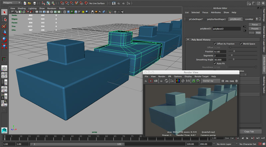Pause IPR tuning in Render View
The width and height of the screenshot is (266, 147).
[x=223, y=81]
